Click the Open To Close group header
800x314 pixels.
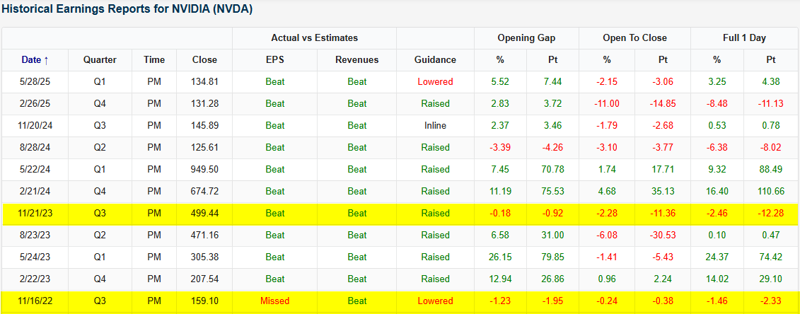[x=634, y=38]
